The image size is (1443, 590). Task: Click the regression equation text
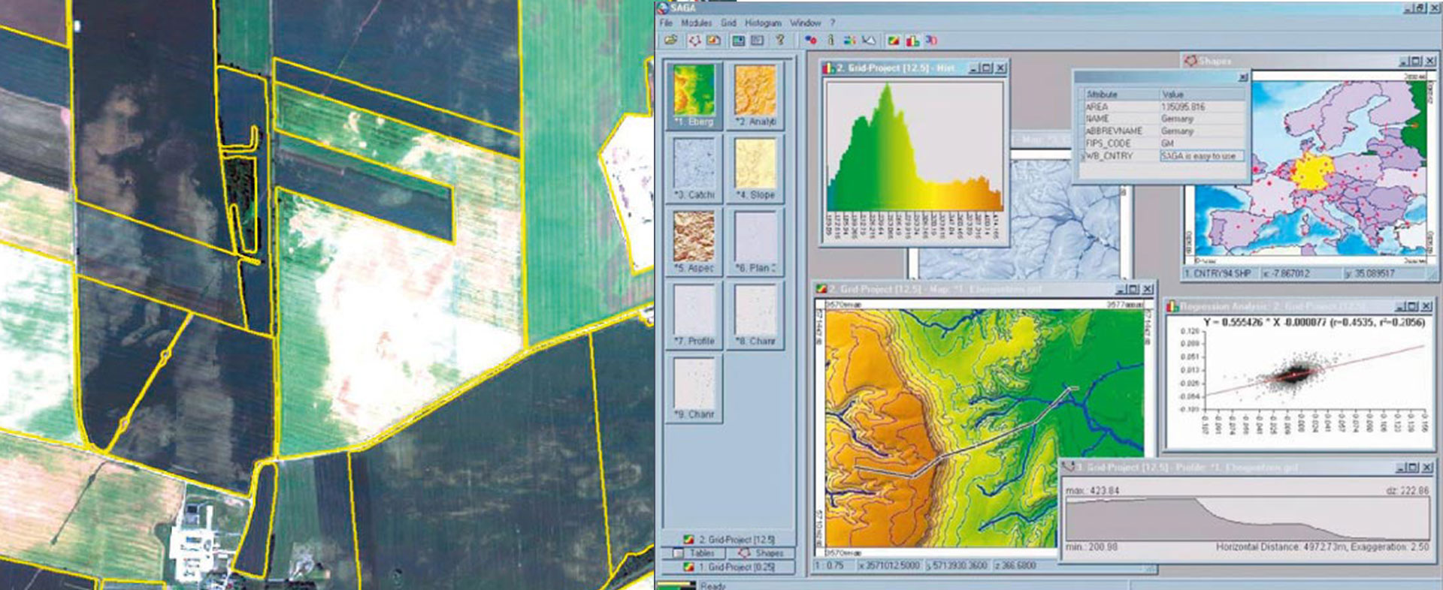[x=1314, y=322]
